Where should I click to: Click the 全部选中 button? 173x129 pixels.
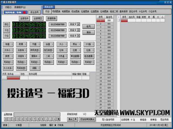(x=25, y=19)
